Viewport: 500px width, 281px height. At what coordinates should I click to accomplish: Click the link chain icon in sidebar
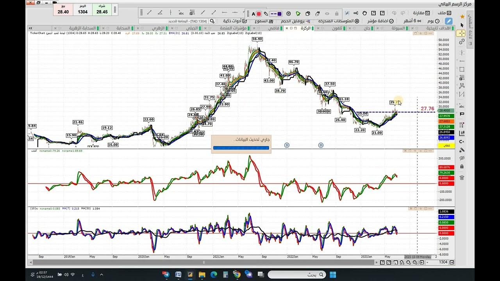[x=462, y=41]
